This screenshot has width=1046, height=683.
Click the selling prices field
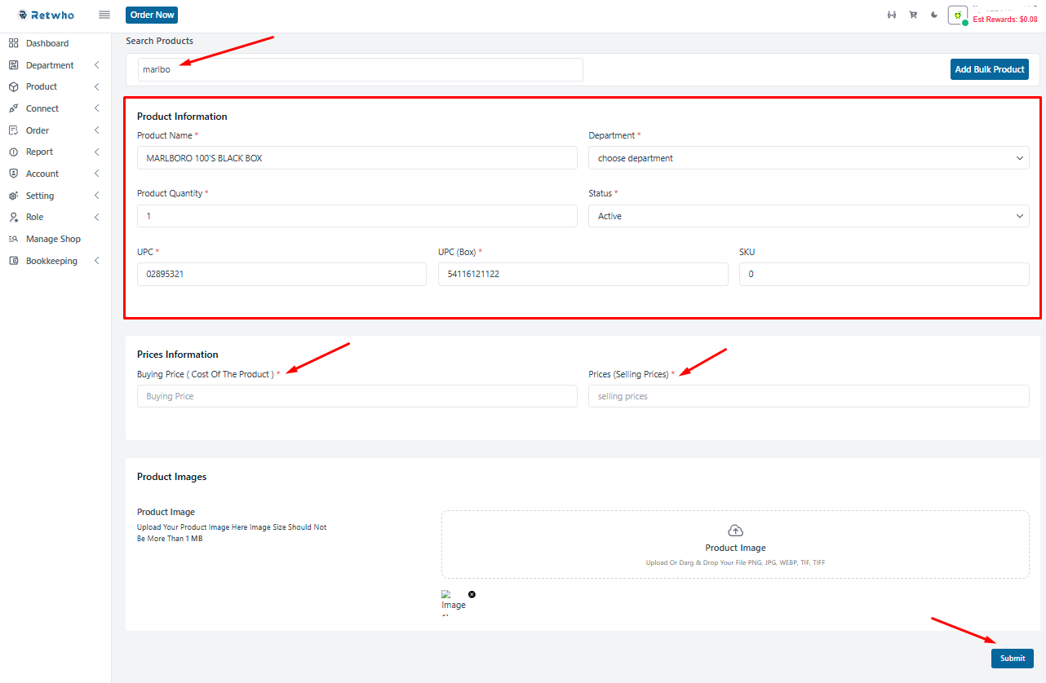[809, 396]
